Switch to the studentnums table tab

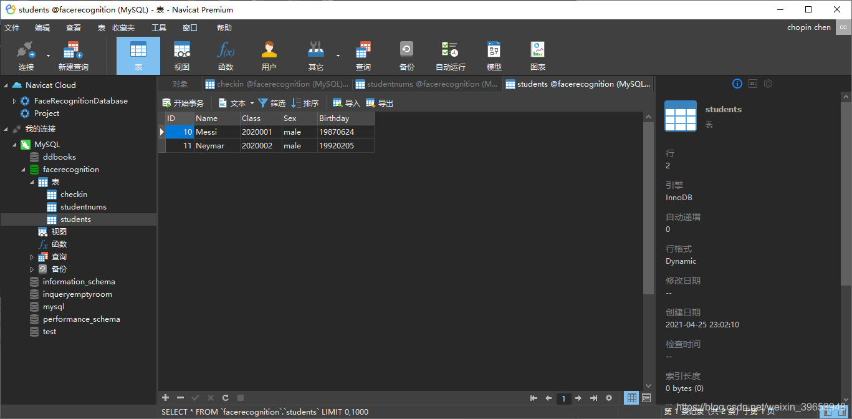click(428, 84)
